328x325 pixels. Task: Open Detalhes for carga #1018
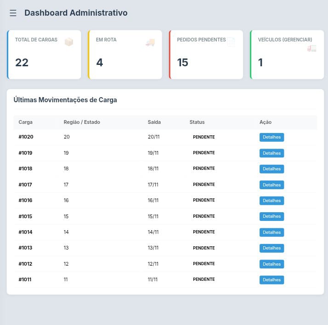pos(271,169)
